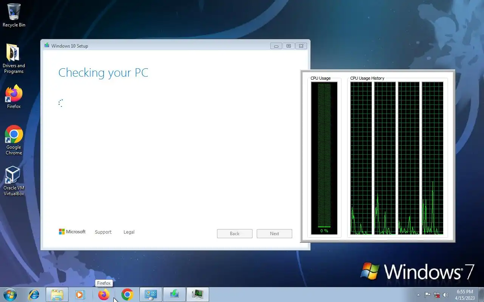The height and width of the screenshot is (302, 484).
Task: Click the Microsoft logo in Setup
Action: click(72, 232)
